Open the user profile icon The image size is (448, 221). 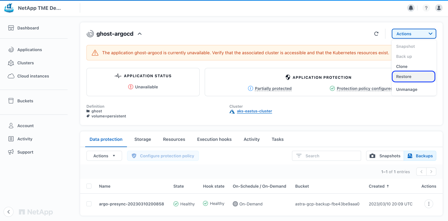(439, 8)
